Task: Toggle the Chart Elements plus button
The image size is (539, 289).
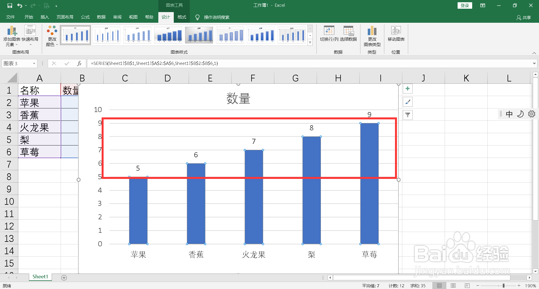Action: [x=408, y=88]
